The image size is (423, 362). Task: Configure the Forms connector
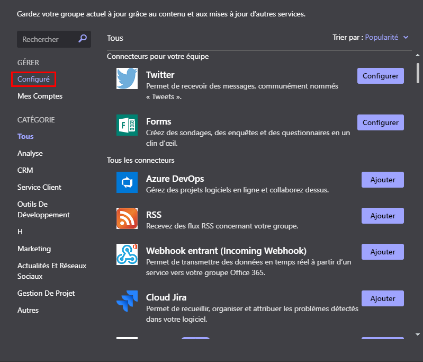coord(380,122)
